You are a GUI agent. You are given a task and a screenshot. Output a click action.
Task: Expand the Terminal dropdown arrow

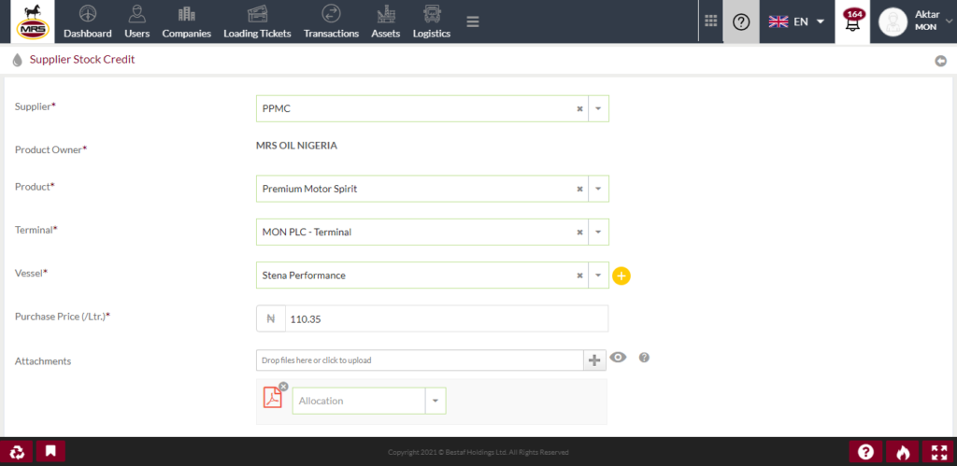598,233
